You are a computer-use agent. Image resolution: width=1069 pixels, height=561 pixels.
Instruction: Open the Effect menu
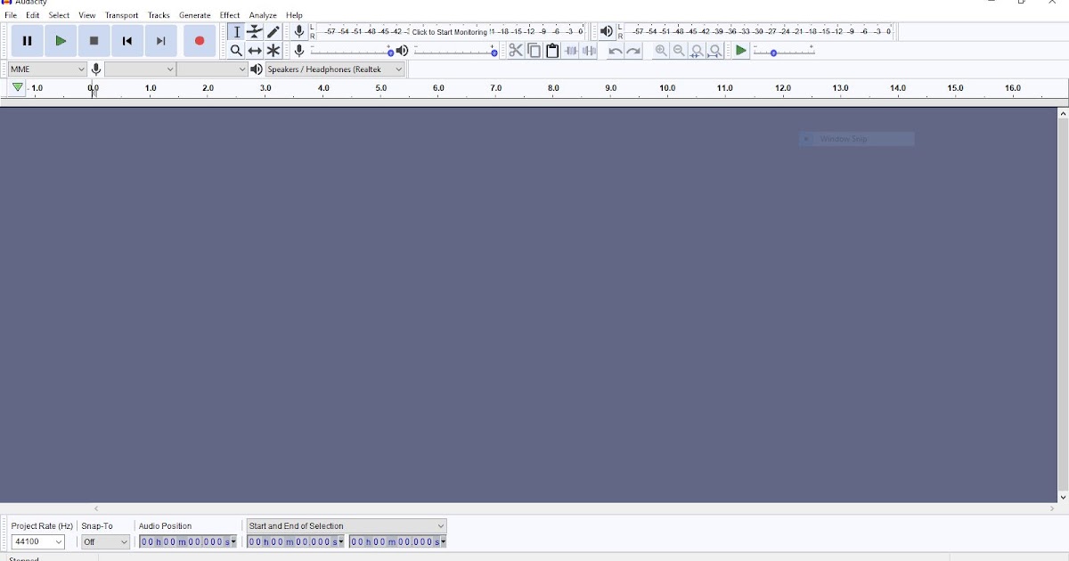click(x=229, y=15)
